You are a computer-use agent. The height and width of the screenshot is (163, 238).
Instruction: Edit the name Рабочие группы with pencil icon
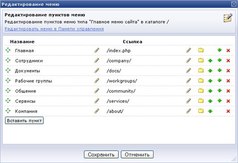(x=97, y=80)
